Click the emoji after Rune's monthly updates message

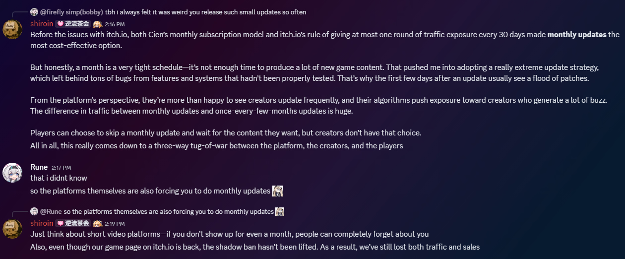278,191
